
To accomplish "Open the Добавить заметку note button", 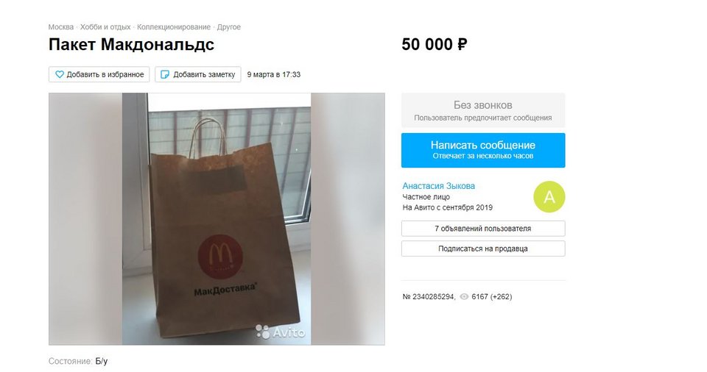I will (x=198, y=74).
